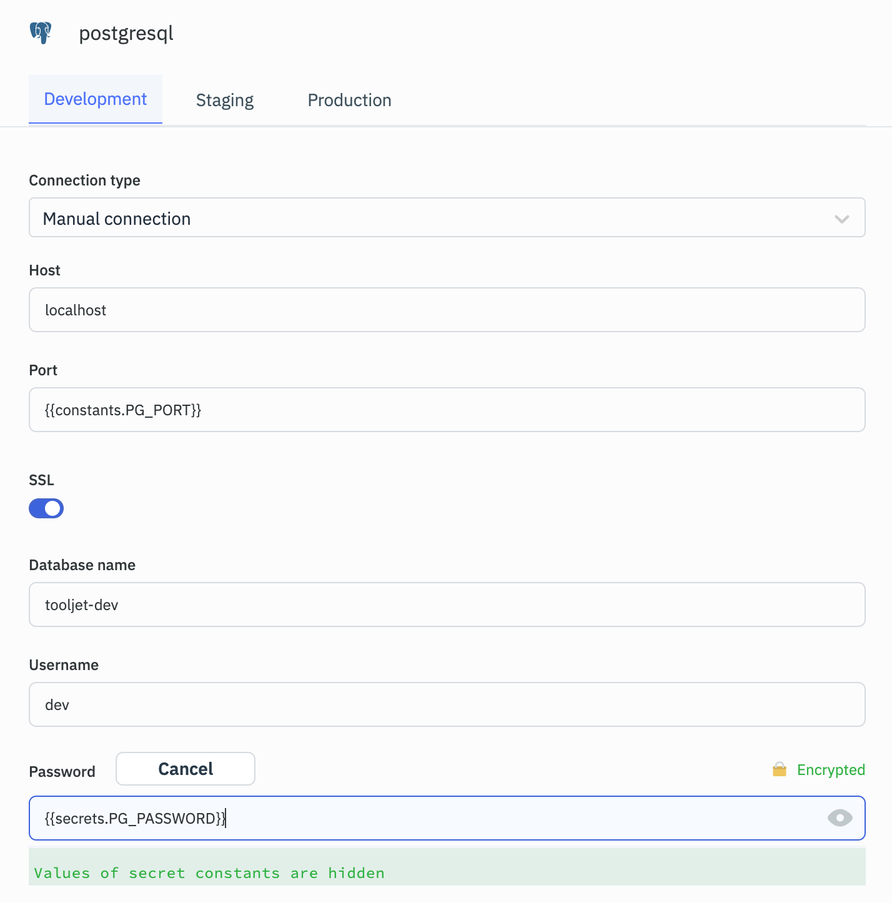Click the Cancel button
This screenshot has height=903, width=892.
click(x=185, y=769)
